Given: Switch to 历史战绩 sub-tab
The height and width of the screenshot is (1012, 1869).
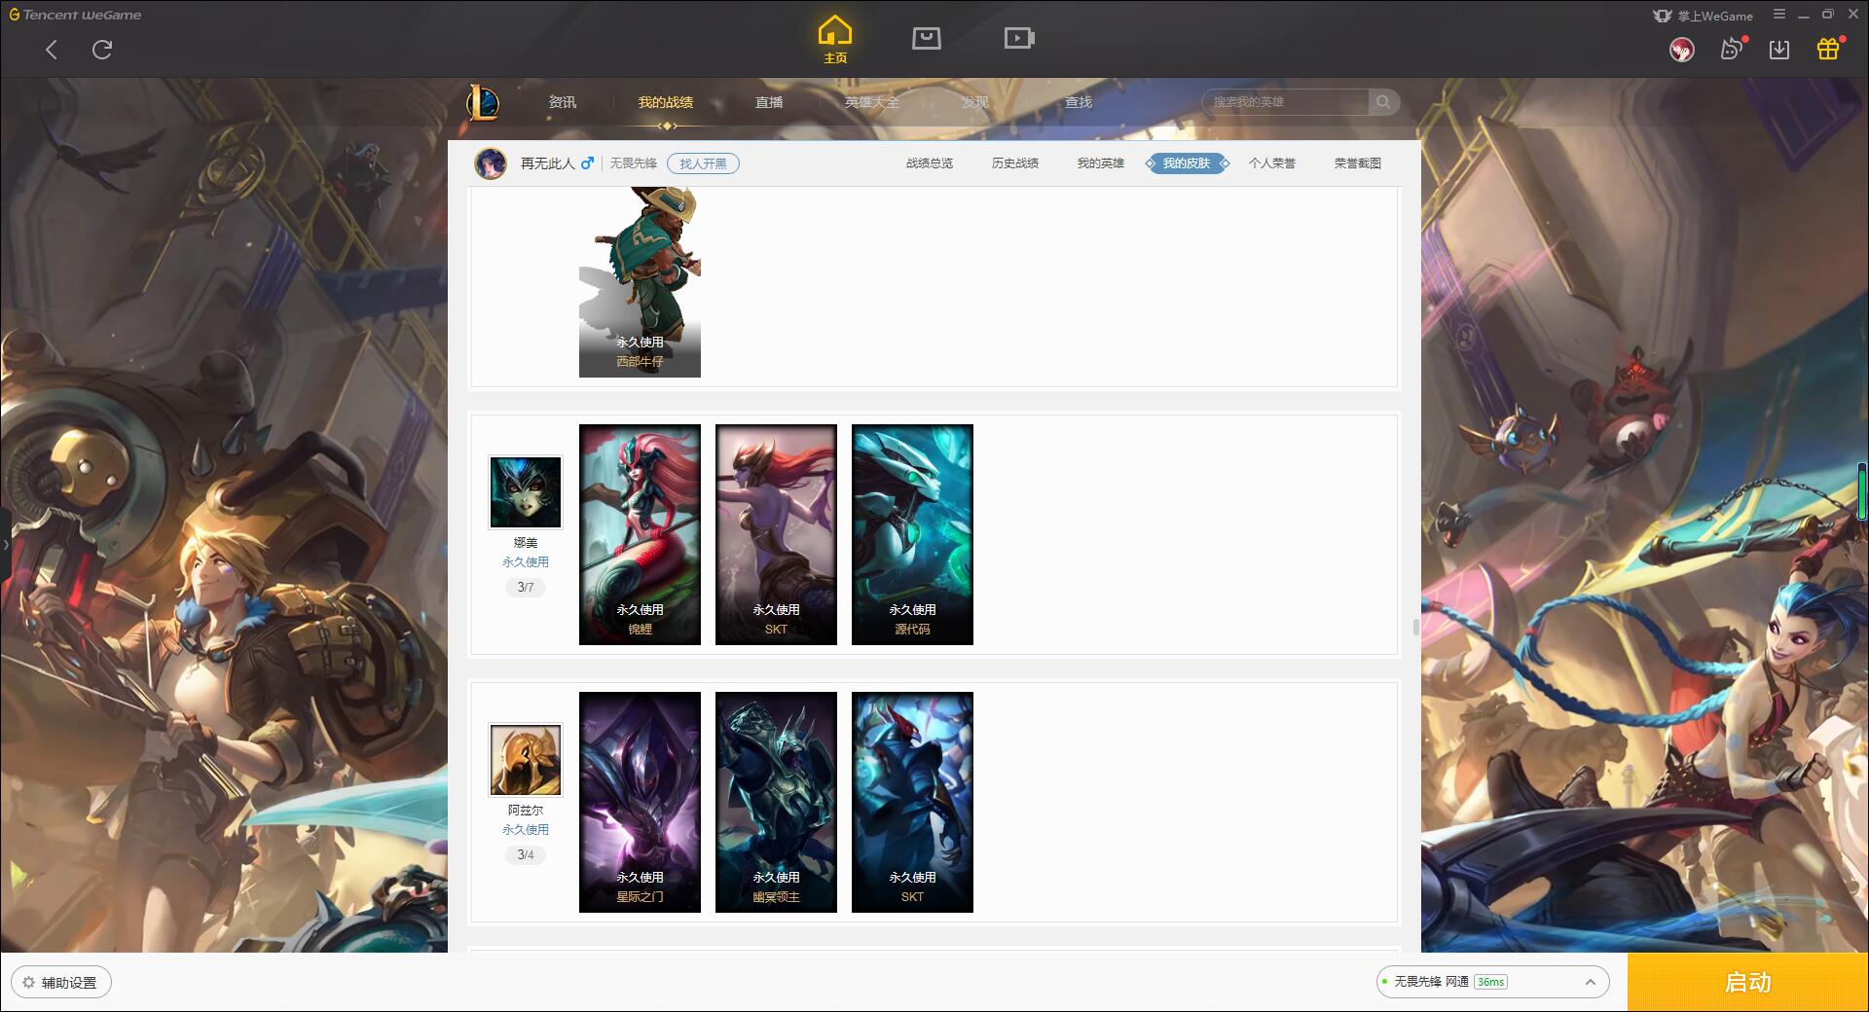Looking at the screenshot, I should click(1015, 163).
